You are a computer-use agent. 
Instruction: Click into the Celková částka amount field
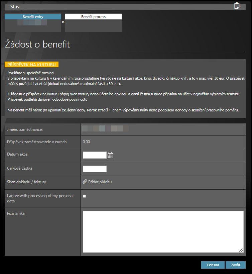[x=95, y=169]
